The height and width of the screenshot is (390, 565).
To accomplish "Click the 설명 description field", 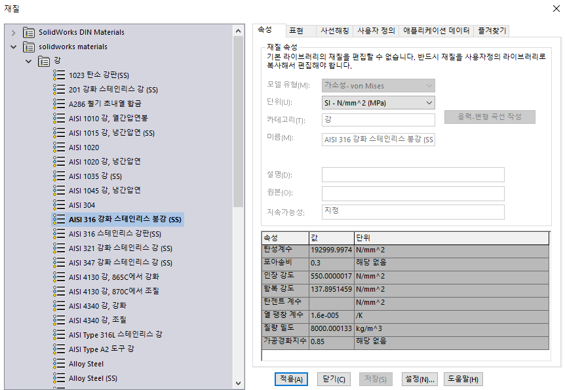I will tap(413, 174).
